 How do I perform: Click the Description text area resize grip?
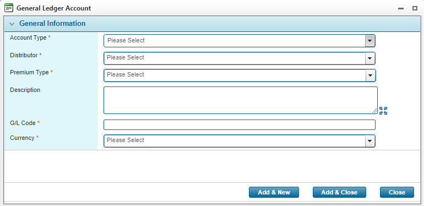point(374,111)
